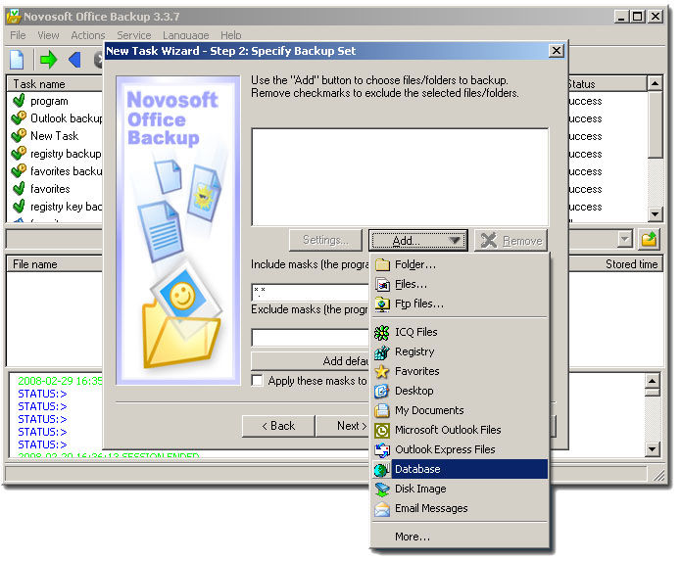Enable Apply these masks checkbox
The image size is (681, 561).
pyautogui.click(x=257, y=381)
